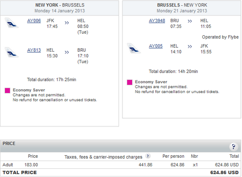Screen dimensions: 242x177
Task: Select the New York - Brussels panel header
Action: [60, 8]
